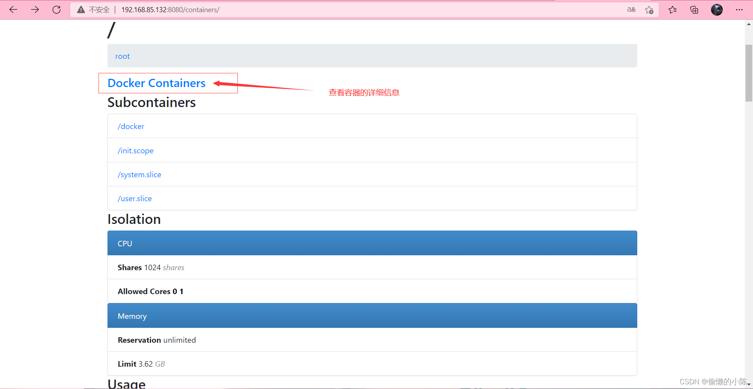
Task: Click the scrollbar up arrow
Action: click(x=749, y=24)
